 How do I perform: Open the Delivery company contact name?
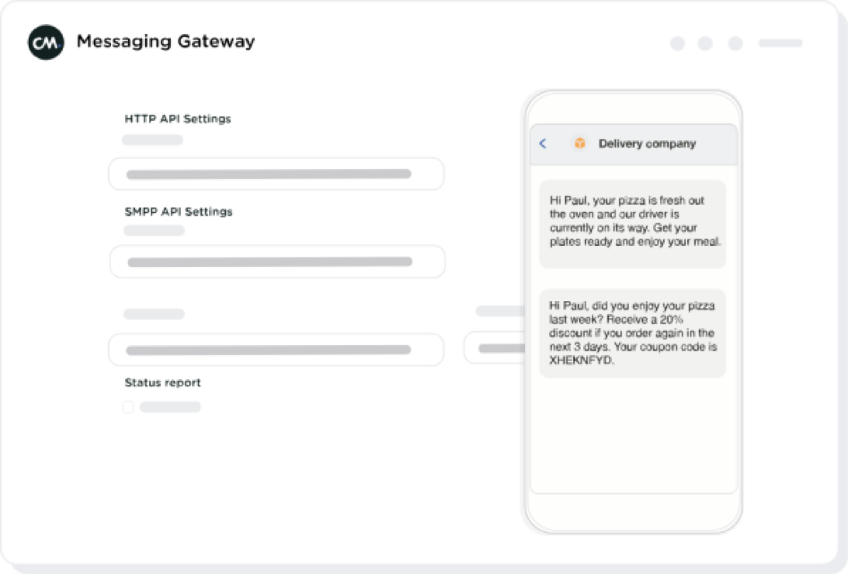click(x=647, y=143)
